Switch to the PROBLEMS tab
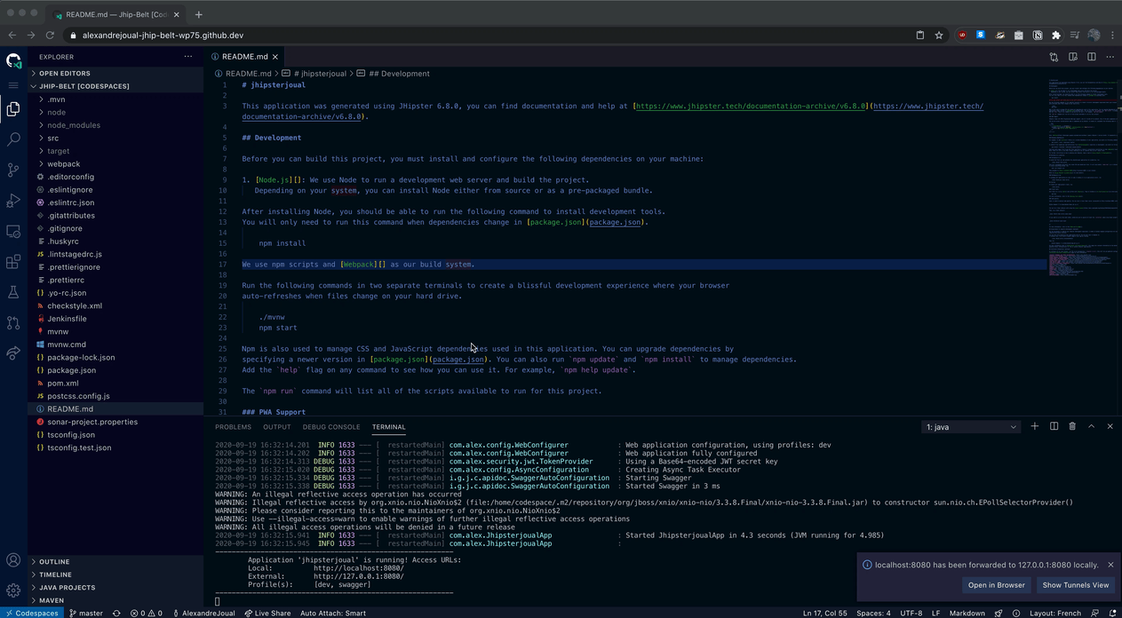This screenshot has width=1122, height=618. pos(233,426)
